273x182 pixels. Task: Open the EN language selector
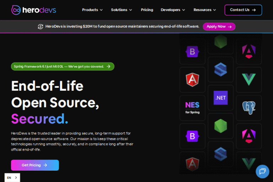tap(12, 177)
